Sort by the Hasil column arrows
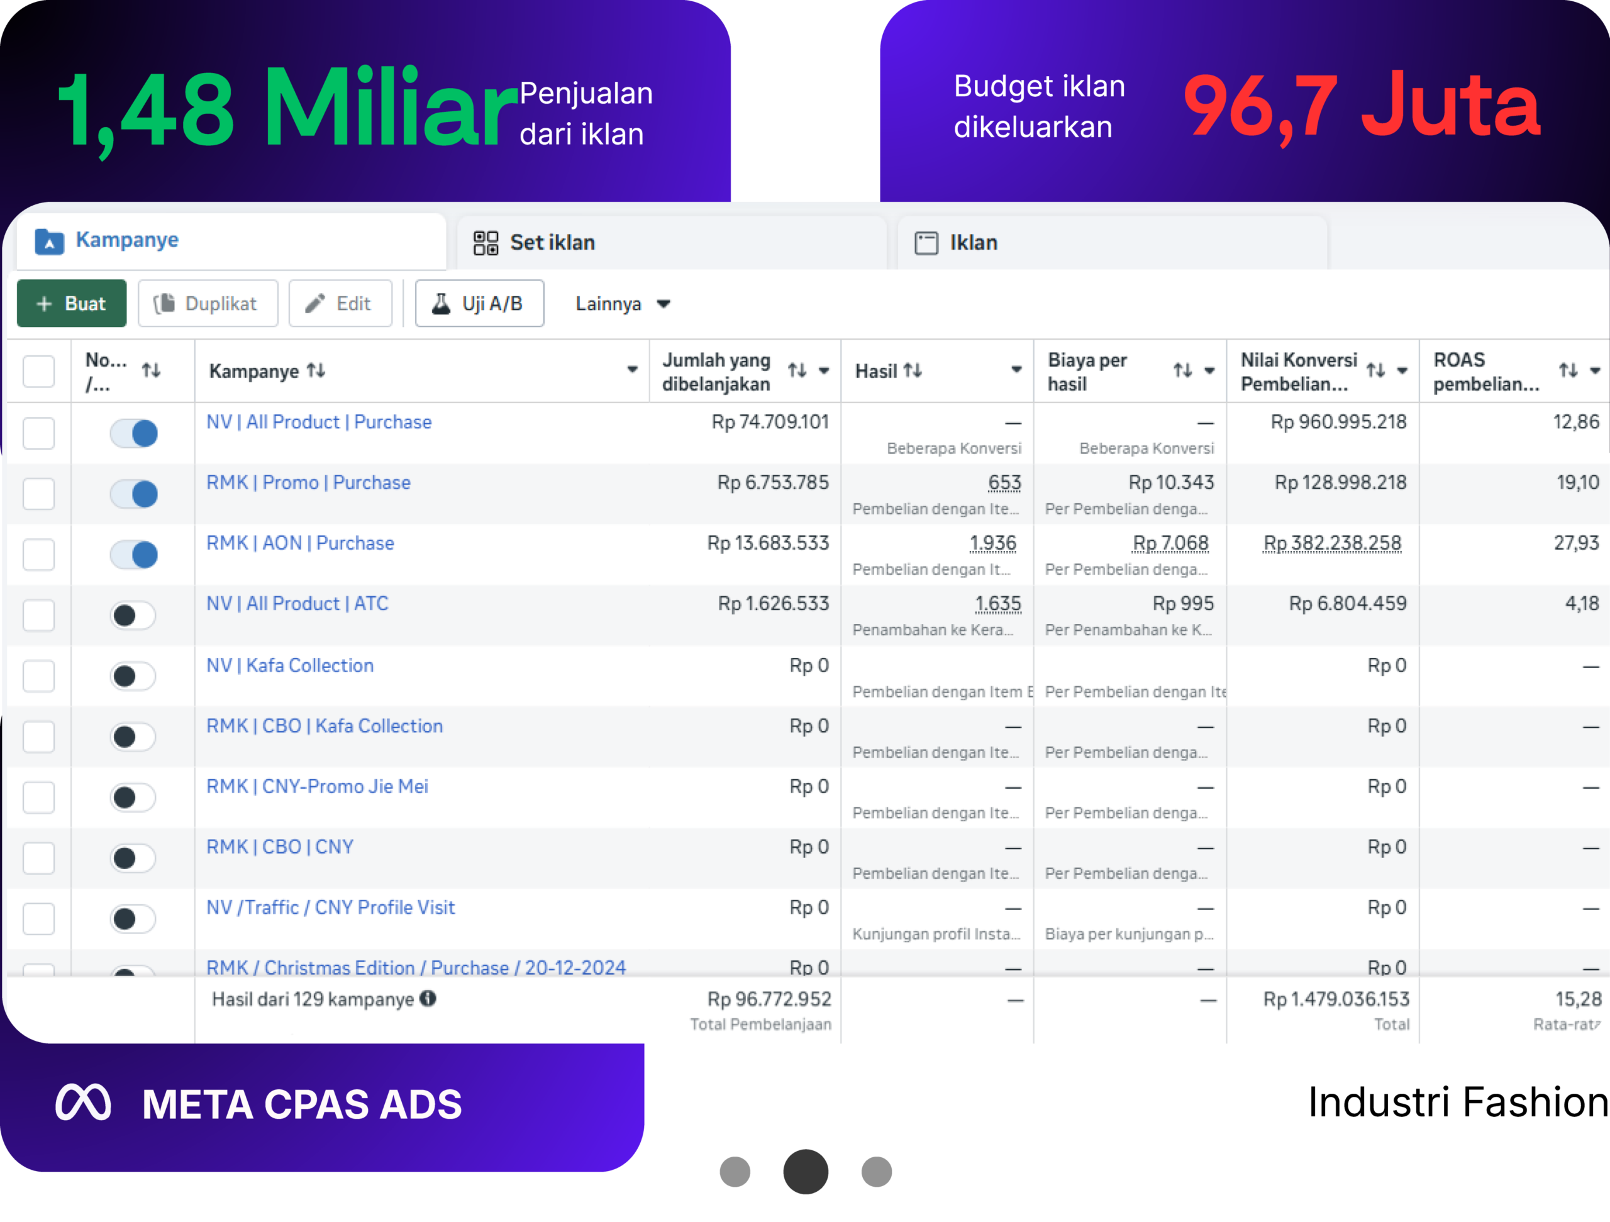1610x1222 pixels. pyautogui.click(x=913, y=371)
